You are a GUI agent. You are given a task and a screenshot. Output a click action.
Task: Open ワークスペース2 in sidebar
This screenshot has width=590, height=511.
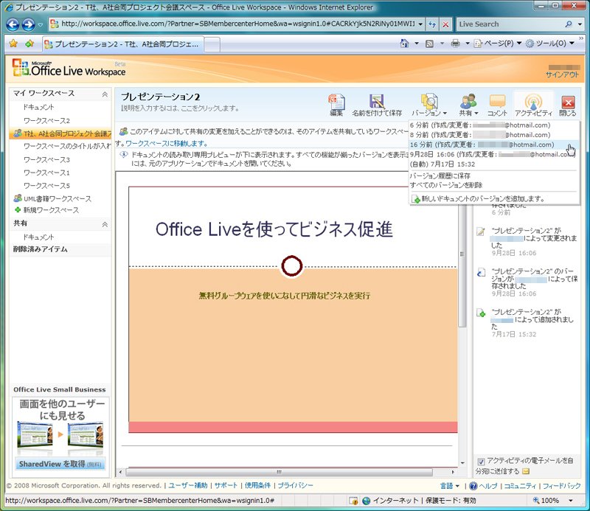[46, 121]
